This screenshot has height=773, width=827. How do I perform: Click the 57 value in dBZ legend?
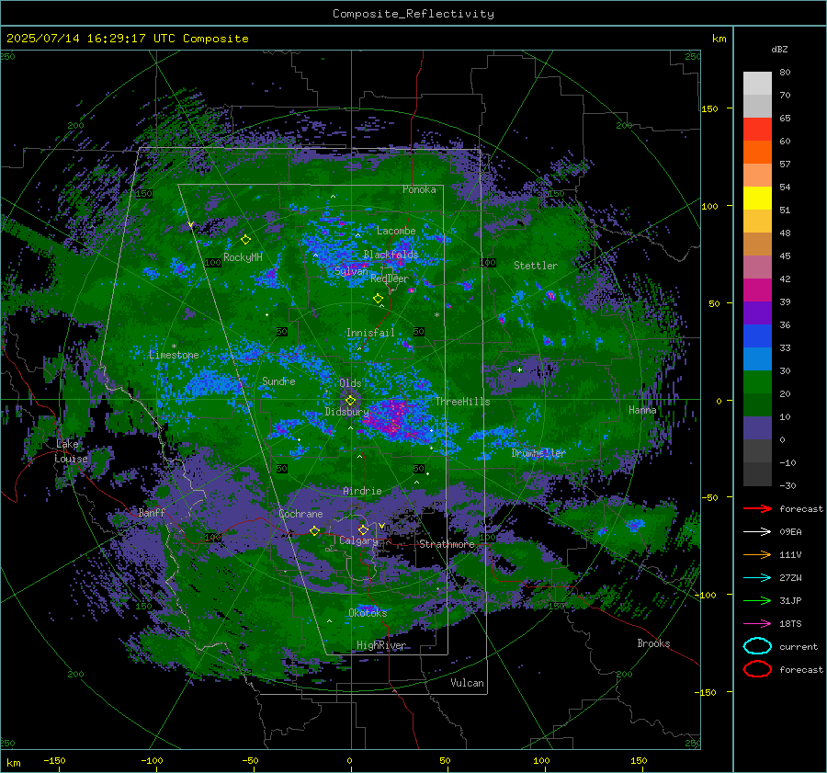[785, 165]
